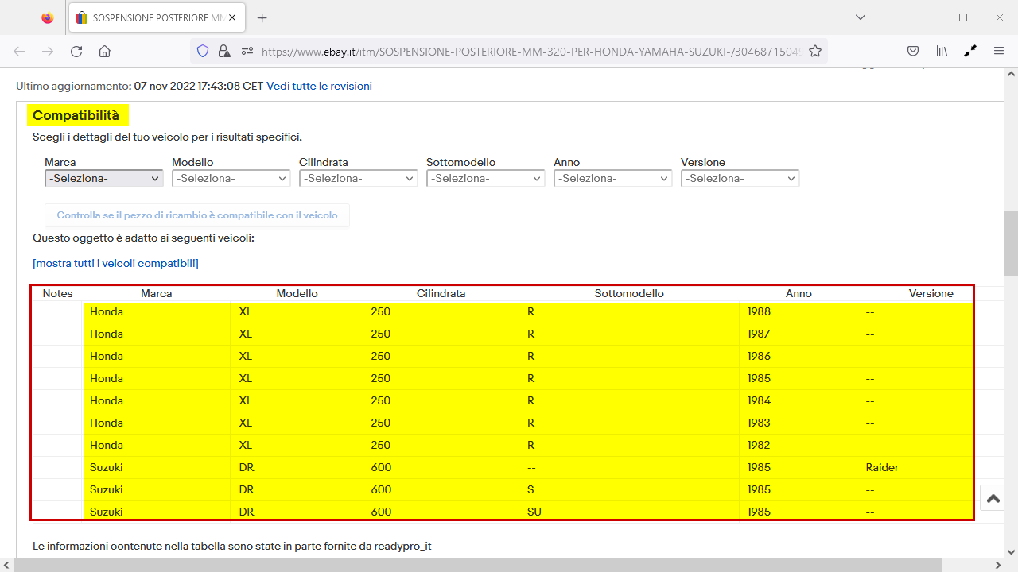Click the back-to-top arrow button
This screenshot has height=572, width=1018.
pyautogui.click(x=993, y=499)
